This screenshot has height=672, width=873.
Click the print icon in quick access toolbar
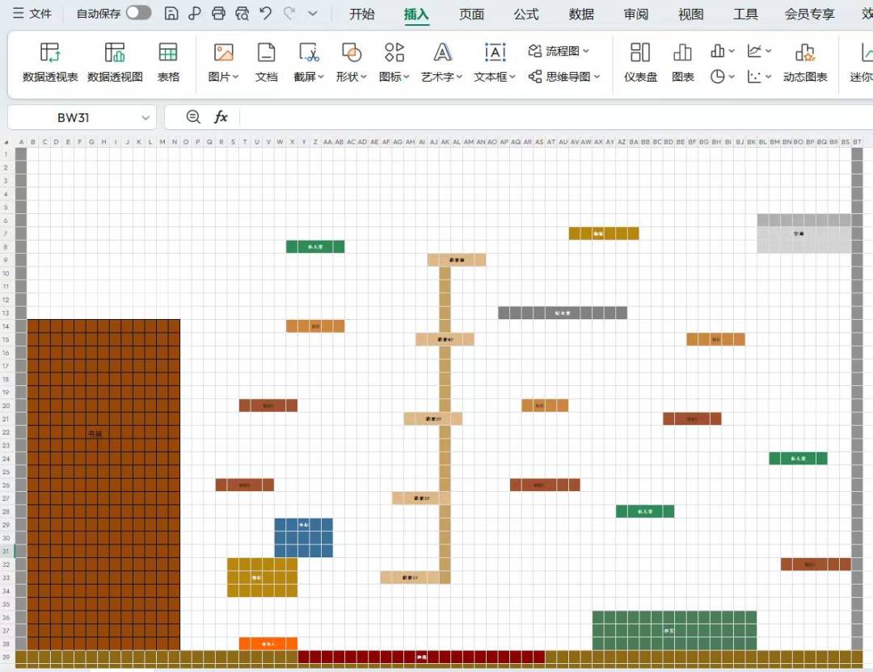218,14
